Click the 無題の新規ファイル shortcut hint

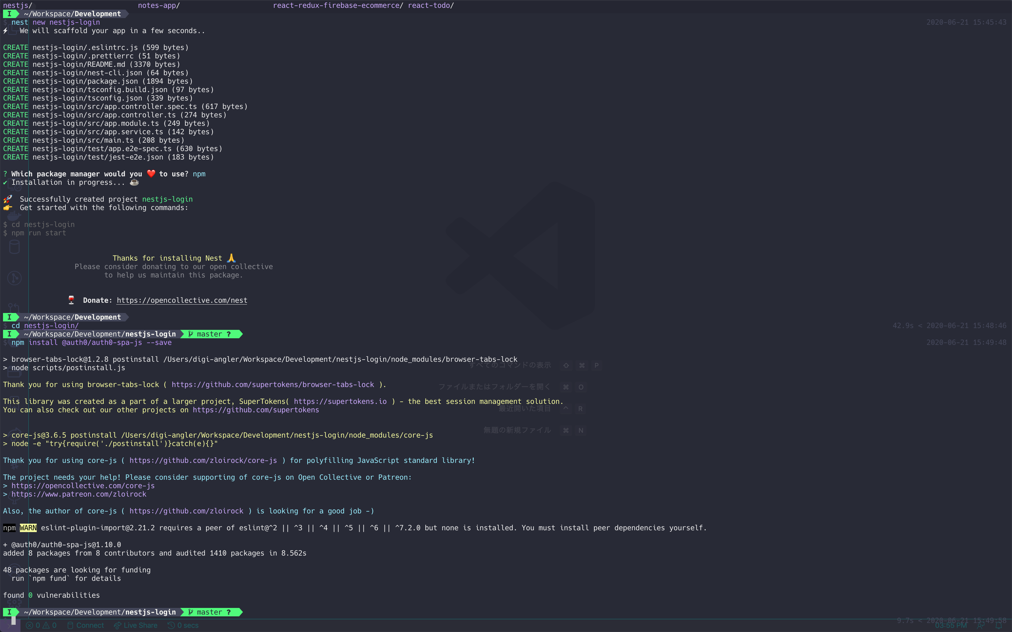pos(517,430)
